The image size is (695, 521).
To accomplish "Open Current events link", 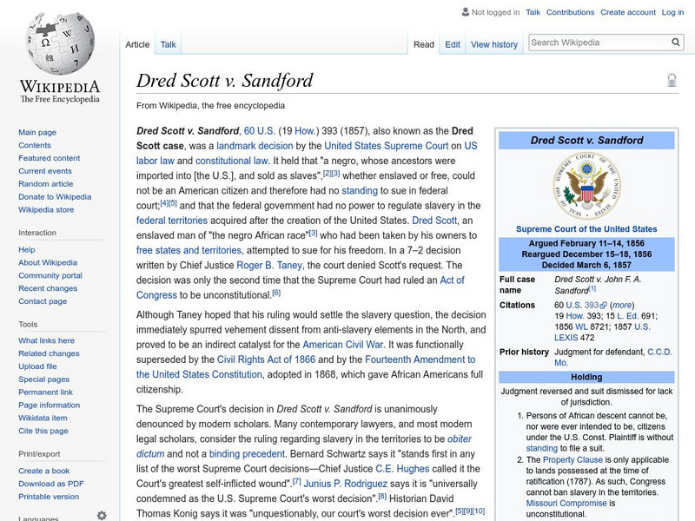I will point(45,170).
